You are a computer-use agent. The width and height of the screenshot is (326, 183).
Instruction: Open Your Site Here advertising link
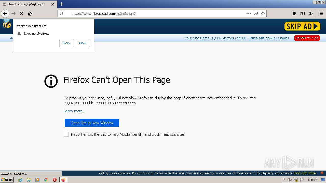(x=237, y=38)
